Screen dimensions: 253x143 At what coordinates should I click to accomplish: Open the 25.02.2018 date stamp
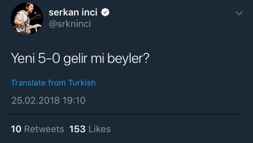click(35, 100)
